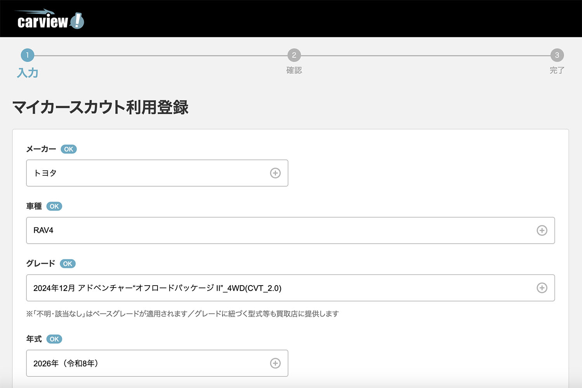Click the OK badge next to 年式
This screenshot has width=582, height=388.
[x=54, y=339]
